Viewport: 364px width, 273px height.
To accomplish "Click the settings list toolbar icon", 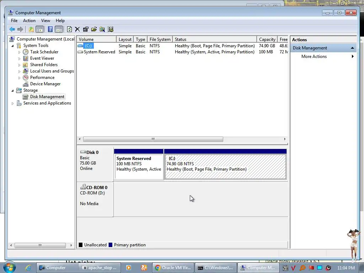I will click(x=111, y=29).
